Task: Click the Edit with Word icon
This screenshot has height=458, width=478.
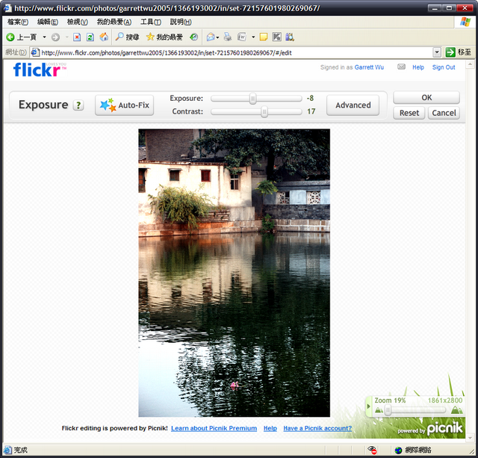Action: click(x=242, y=37)
